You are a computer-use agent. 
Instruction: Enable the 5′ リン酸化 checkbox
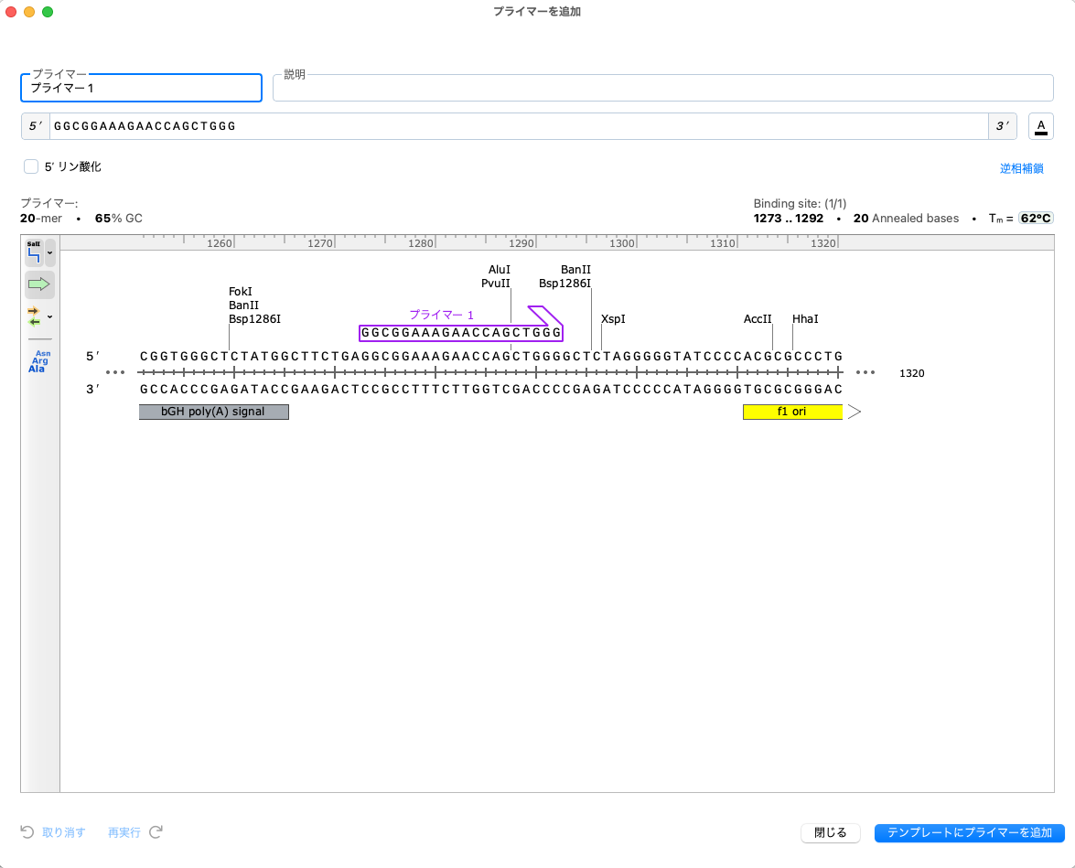31,166
